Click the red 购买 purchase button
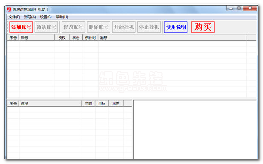263x164 pixels. (203, 27)
